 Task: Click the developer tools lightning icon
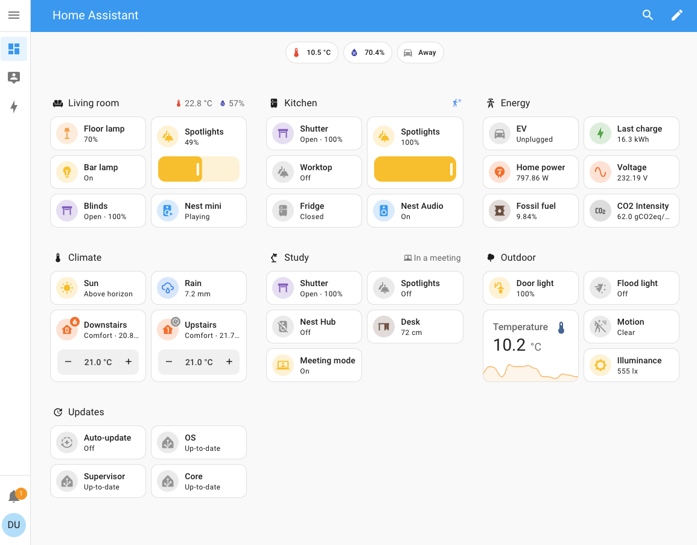tap(14, 107)
